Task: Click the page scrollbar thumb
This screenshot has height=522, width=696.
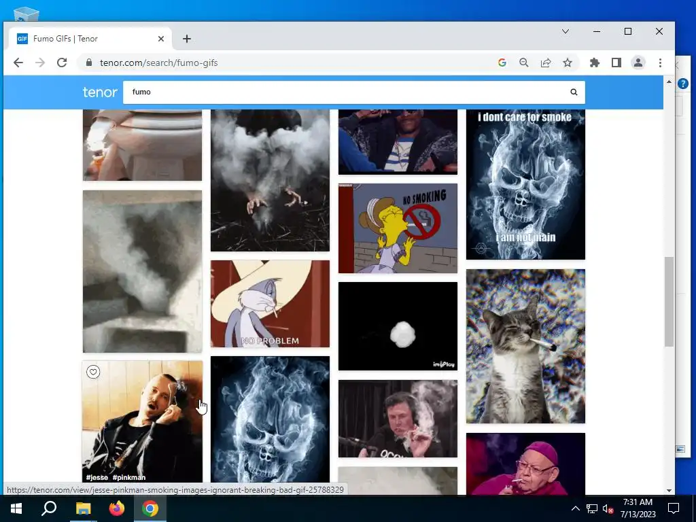Action: [x=669, y=302]
